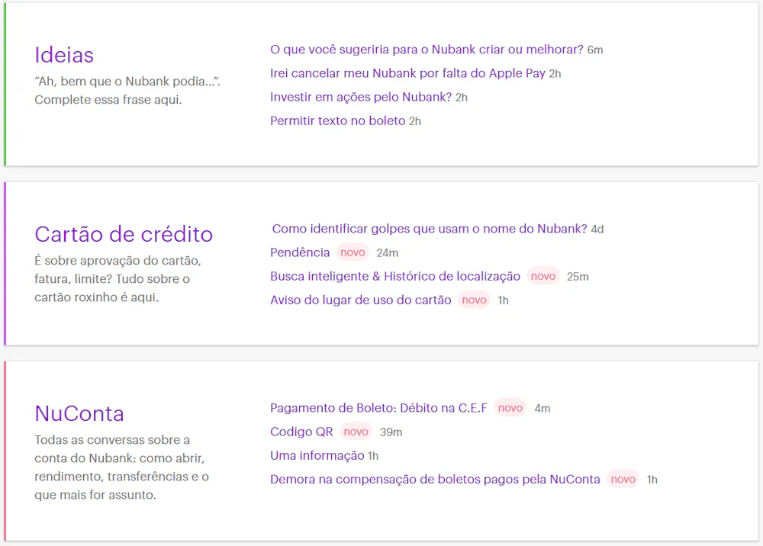
Task: Open the Ideias category heading
Action: 64,55
